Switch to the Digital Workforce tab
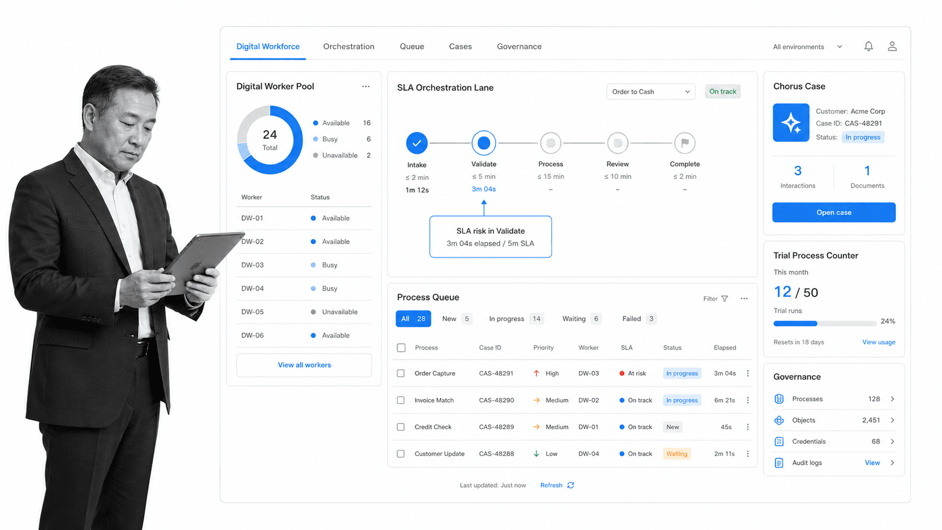The image size is (942, 530). pos(268,47)
